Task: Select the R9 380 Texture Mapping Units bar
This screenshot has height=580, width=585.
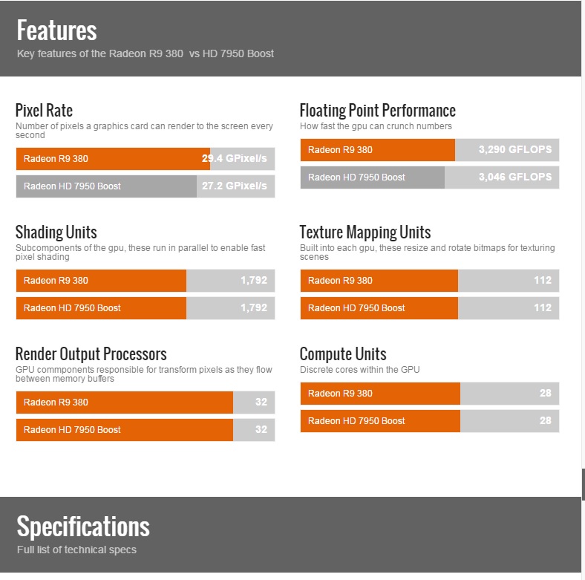Action: click(x=429, y=281)
